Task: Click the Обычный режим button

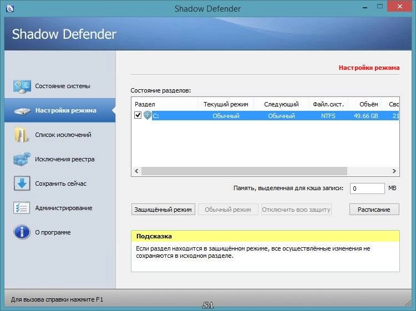Action: pos(228,210)
